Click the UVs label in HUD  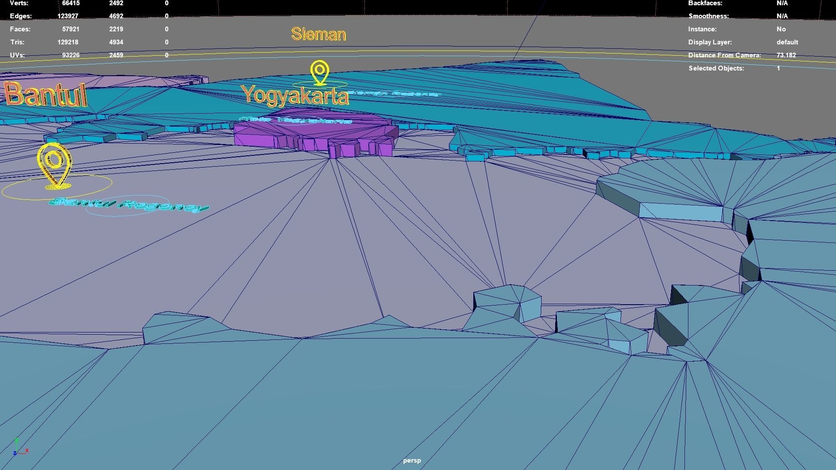17,55
